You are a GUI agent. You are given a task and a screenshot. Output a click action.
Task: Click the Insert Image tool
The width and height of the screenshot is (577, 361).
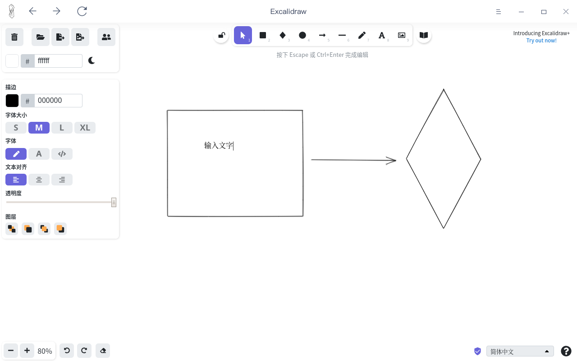coord(402,35)
